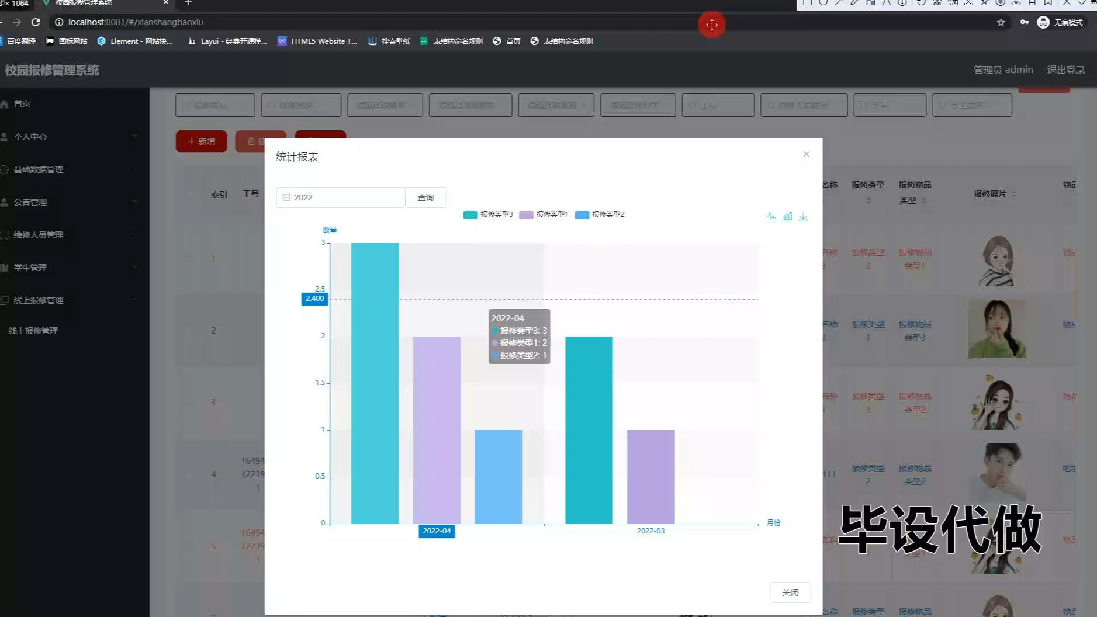Open the HTML5 Website T... bookmark
This screenshot has height=617, width=1097.
(x=317, y=41)
